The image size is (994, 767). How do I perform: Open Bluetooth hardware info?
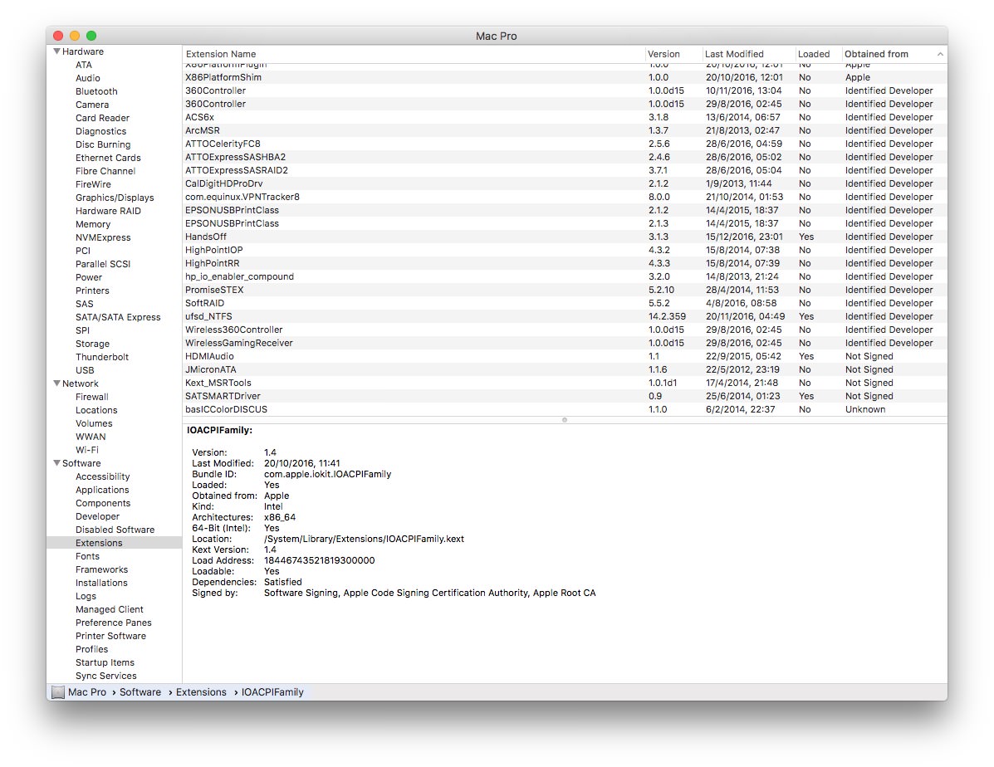(x=96, y=91)
